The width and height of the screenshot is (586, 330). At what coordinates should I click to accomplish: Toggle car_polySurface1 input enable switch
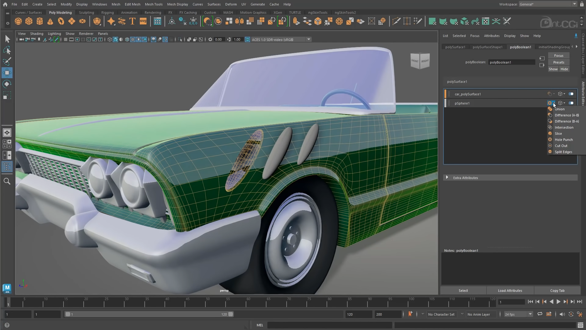tap(571, 94)
